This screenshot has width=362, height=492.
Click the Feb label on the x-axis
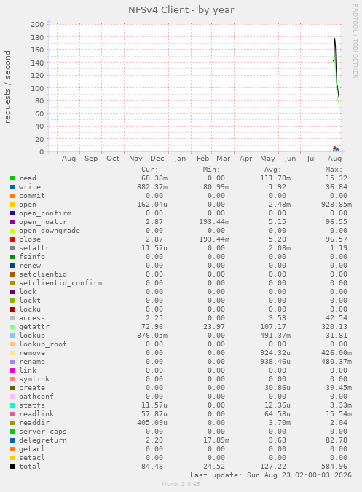(x=202, y=159)
